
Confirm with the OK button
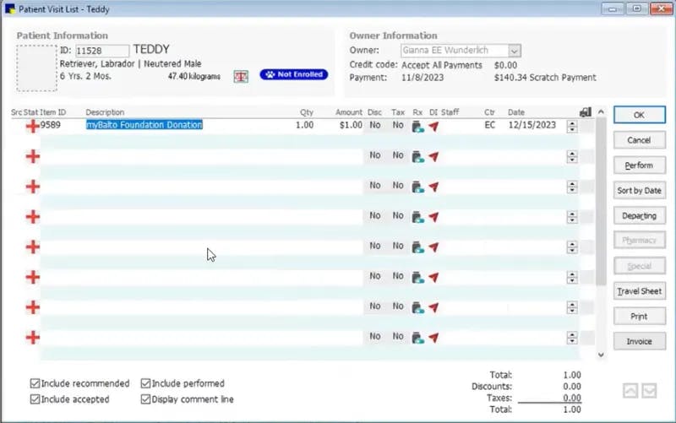click(x=640, y=115)
